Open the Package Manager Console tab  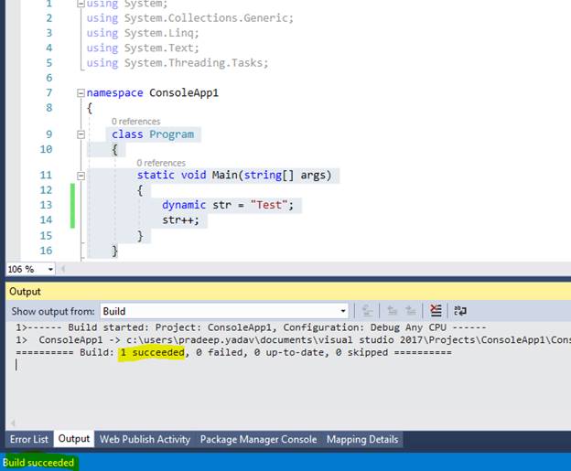tap(259, 439)
